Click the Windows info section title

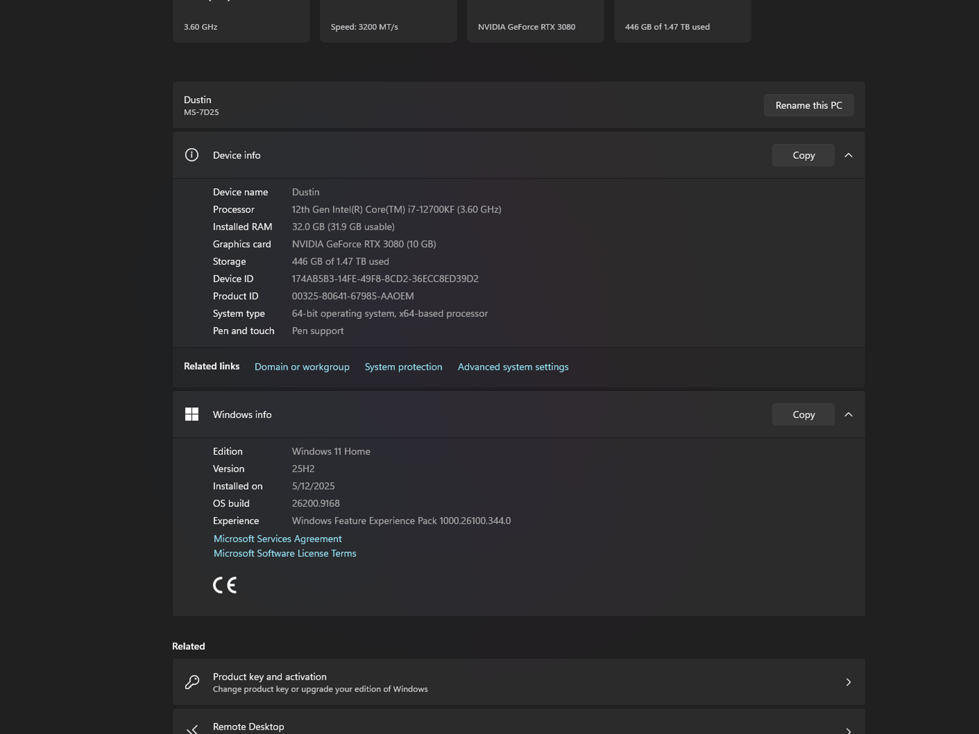click(x=242, y=414)
